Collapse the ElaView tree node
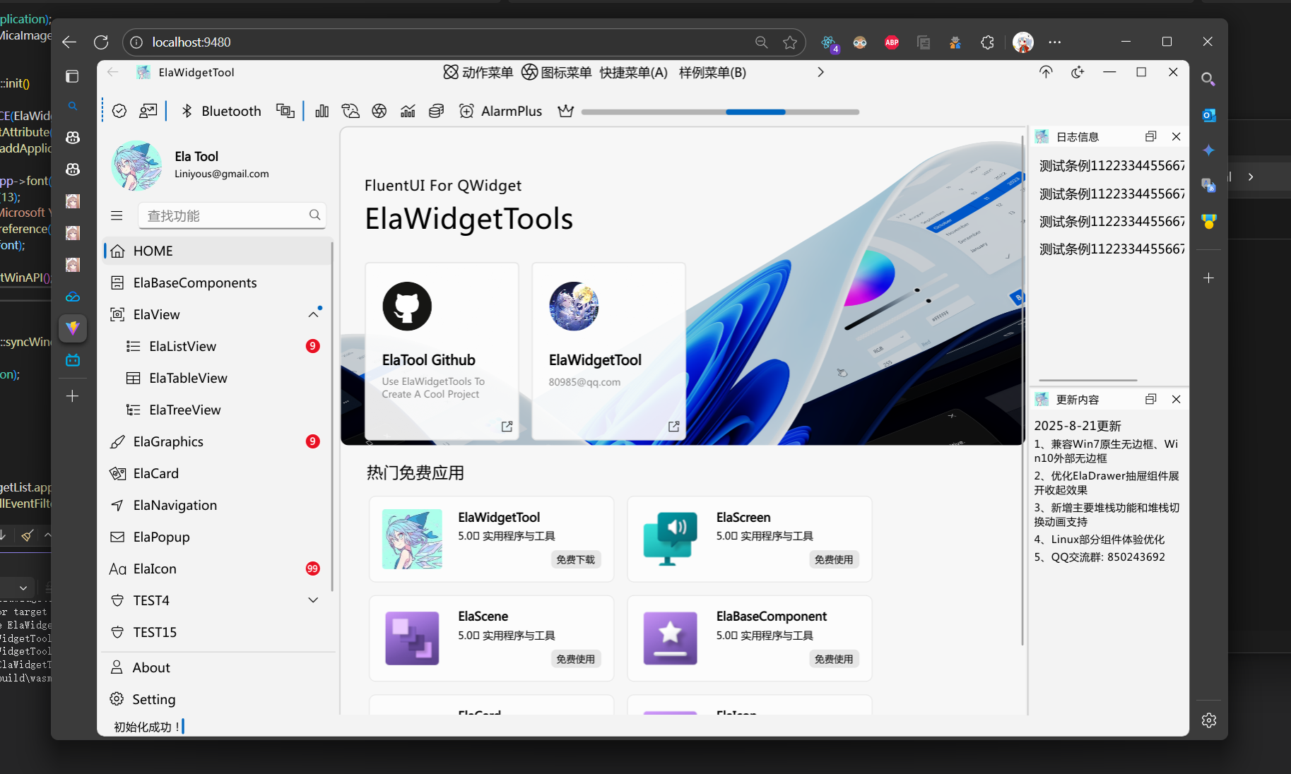This screenshot has width=1291, height=774. (x=313, y=314)
